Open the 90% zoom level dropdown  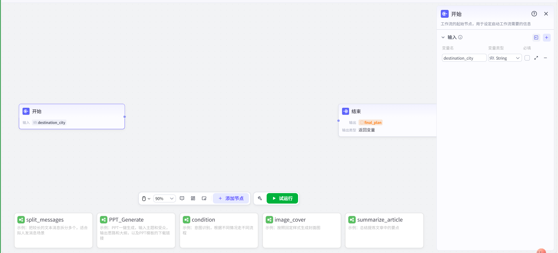164,199
